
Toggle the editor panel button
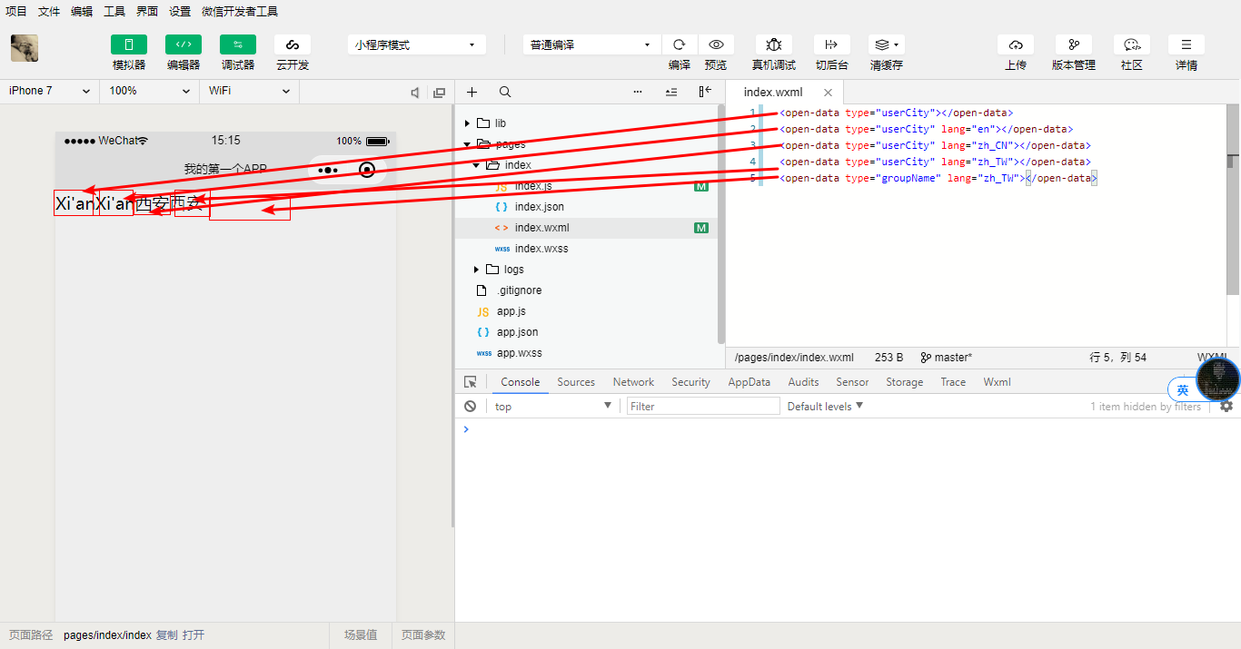(x=184, y=44)
